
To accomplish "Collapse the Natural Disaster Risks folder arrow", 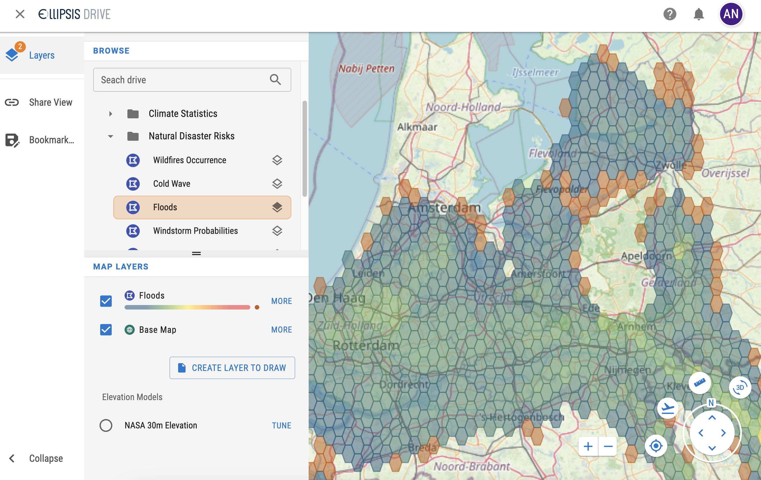I will tap(110, 137).
